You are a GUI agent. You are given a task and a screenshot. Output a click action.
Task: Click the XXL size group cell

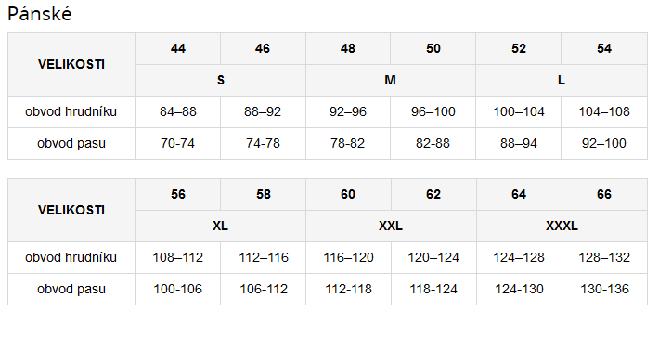[391, 227]
